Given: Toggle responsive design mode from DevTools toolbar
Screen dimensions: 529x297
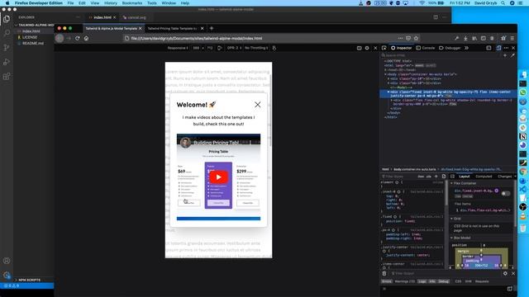Looking at the screenshot, I should point(498,48).
